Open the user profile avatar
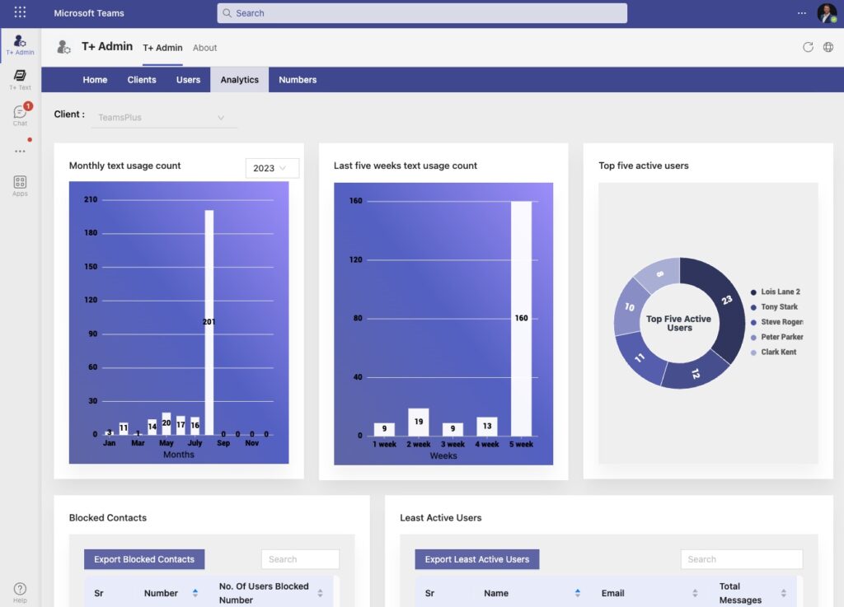The image size is (844, 607). click(826, 13)
